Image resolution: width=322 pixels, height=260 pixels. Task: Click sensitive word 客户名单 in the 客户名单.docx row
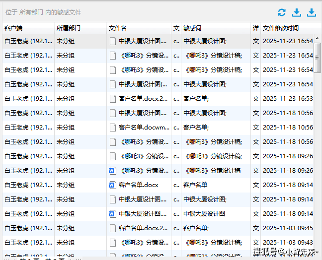point(195,185)
